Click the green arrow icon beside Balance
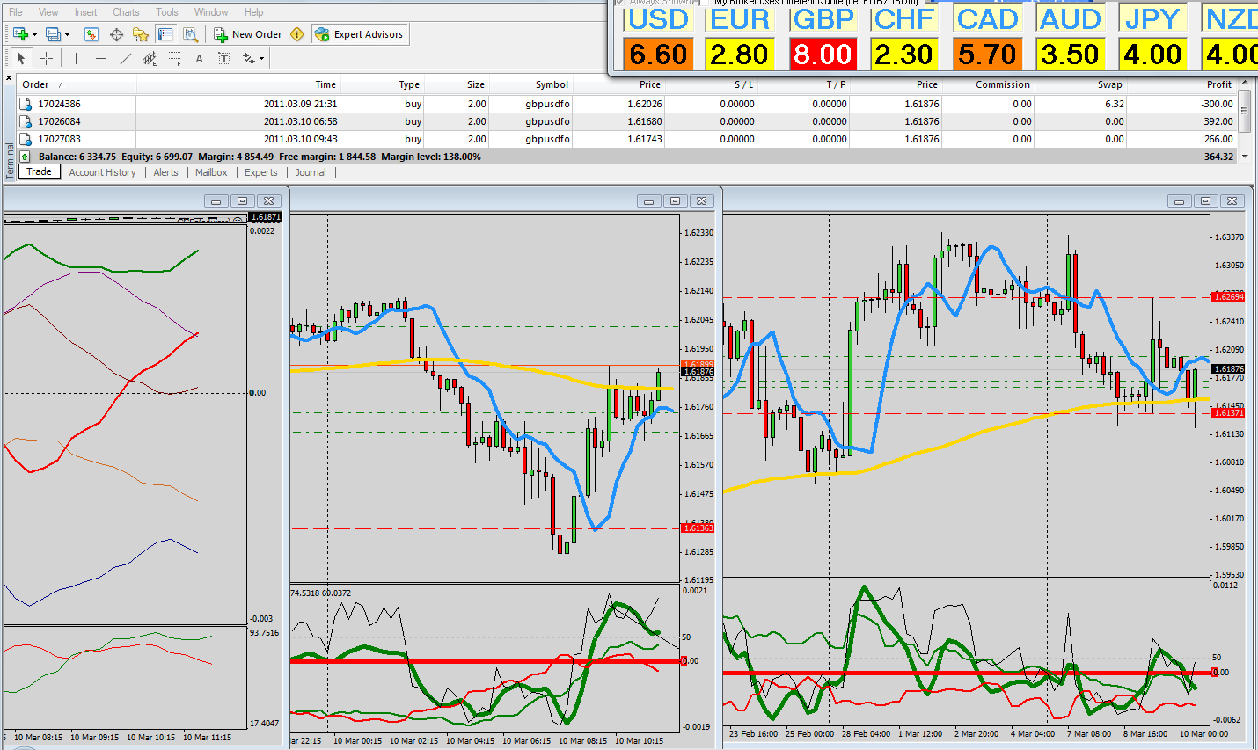The width and height of the screenshot is (1258, 750). tap(26, 157)
